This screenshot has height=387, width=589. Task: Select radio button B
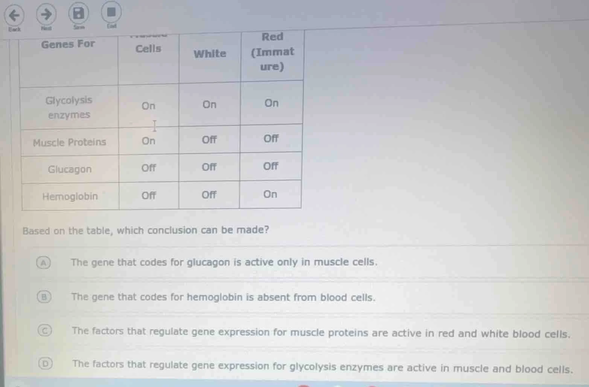(44, 297)
